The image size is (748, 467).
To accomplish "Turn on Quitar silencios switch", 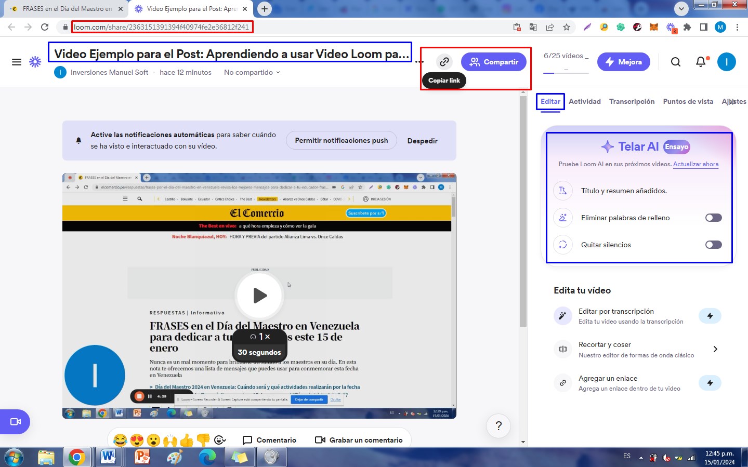I will pos(713,245).
